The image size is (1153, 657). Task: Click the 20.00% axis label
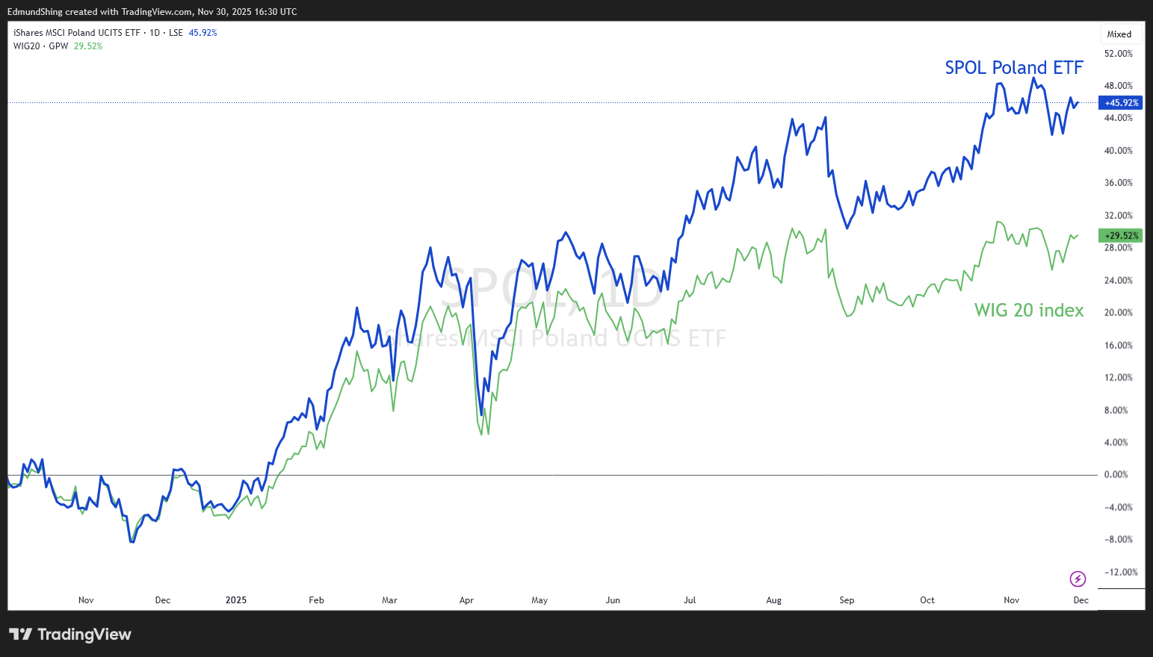pyautogui.click(x=1119, y=313)
